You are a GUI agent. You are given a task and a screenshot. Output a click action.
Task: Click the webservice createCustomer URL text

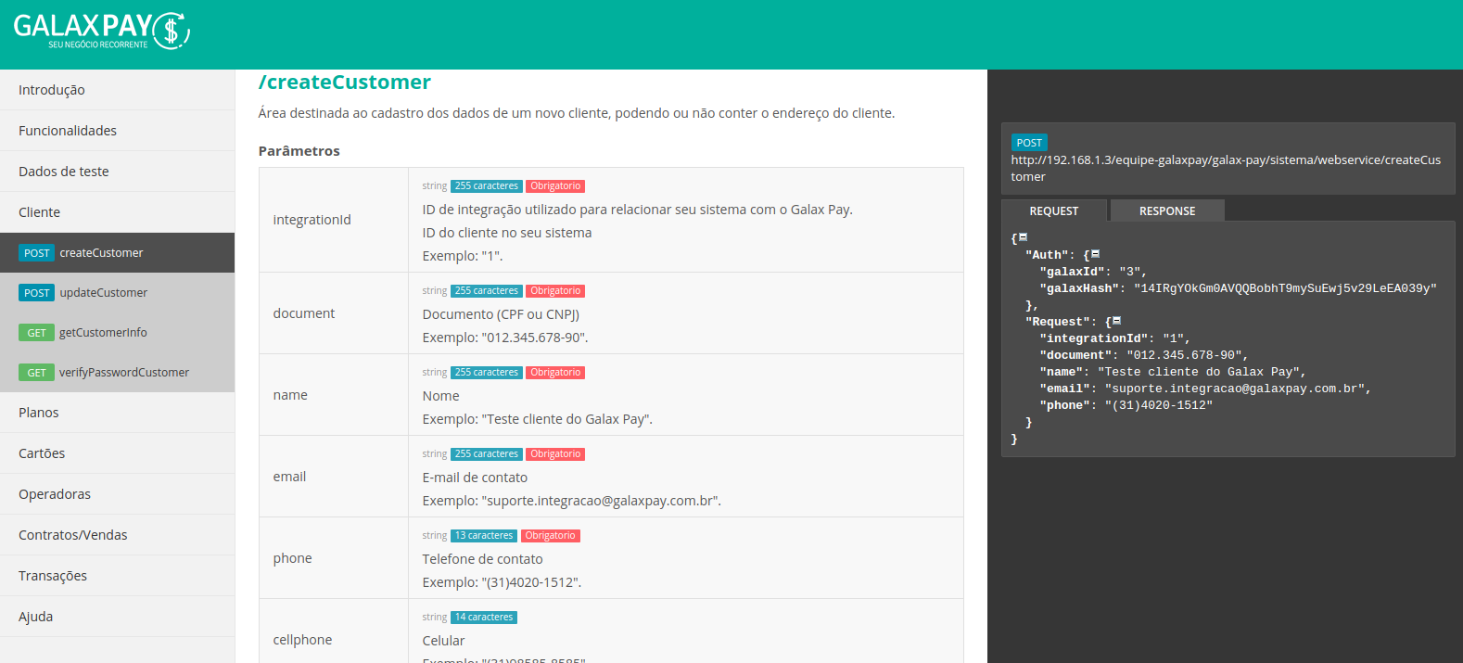(x=1226, y=168)
